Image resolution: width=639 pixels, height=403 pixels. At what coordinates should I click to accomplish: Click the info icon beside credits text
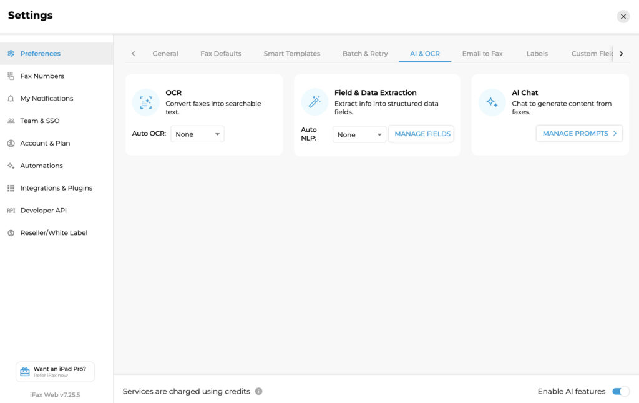click(258, 392)
